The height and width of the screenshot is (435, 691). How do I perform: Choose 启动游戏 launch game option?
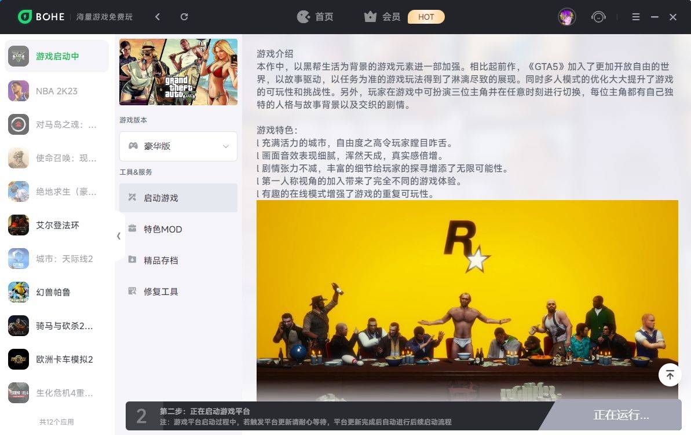point(178,198)
